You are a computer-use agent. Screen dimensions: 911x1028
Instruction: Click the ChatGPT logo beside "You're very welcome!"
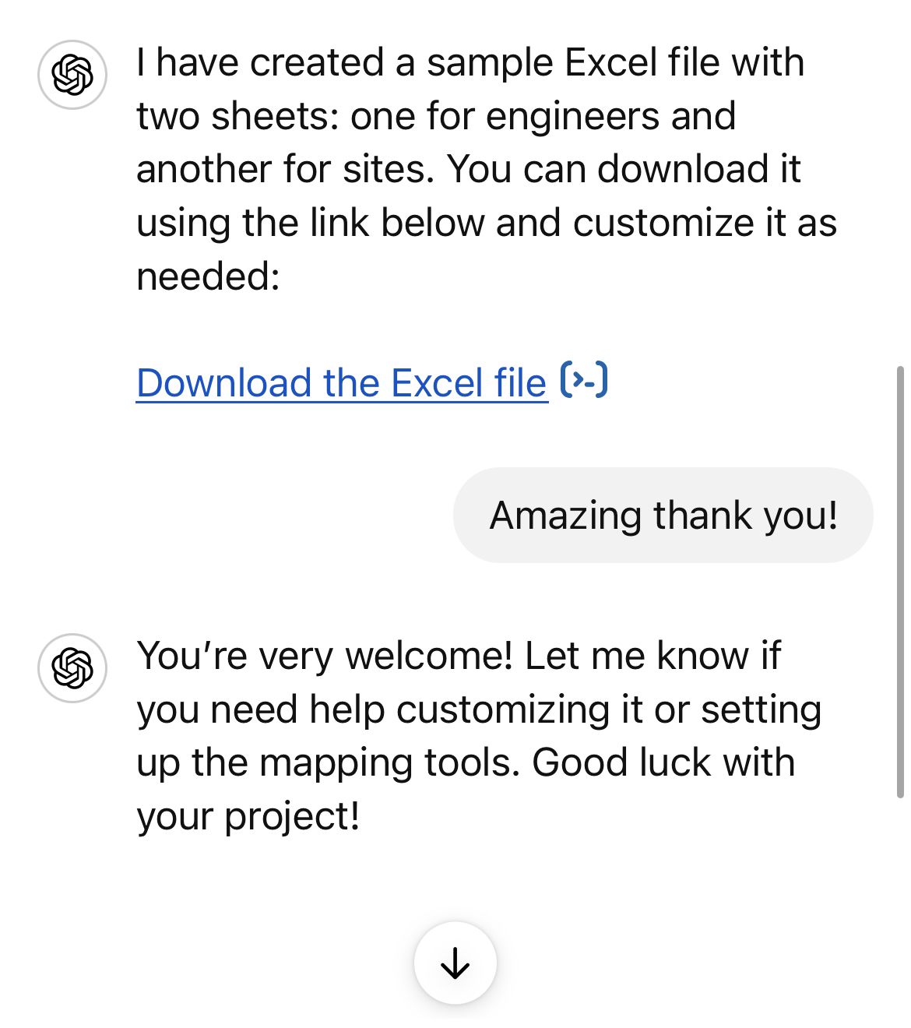[x=72, y=667]
